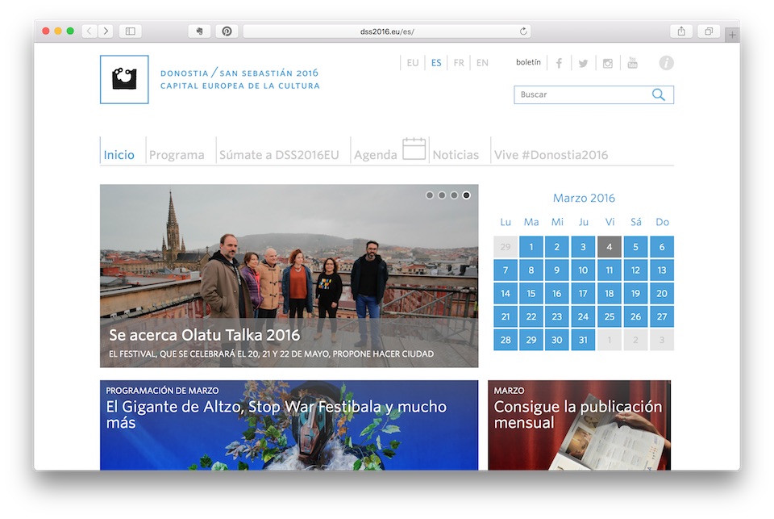The height and width of the screenshot is (519, 774).
Task: Switch language to EN
Action: click(482, 63)
